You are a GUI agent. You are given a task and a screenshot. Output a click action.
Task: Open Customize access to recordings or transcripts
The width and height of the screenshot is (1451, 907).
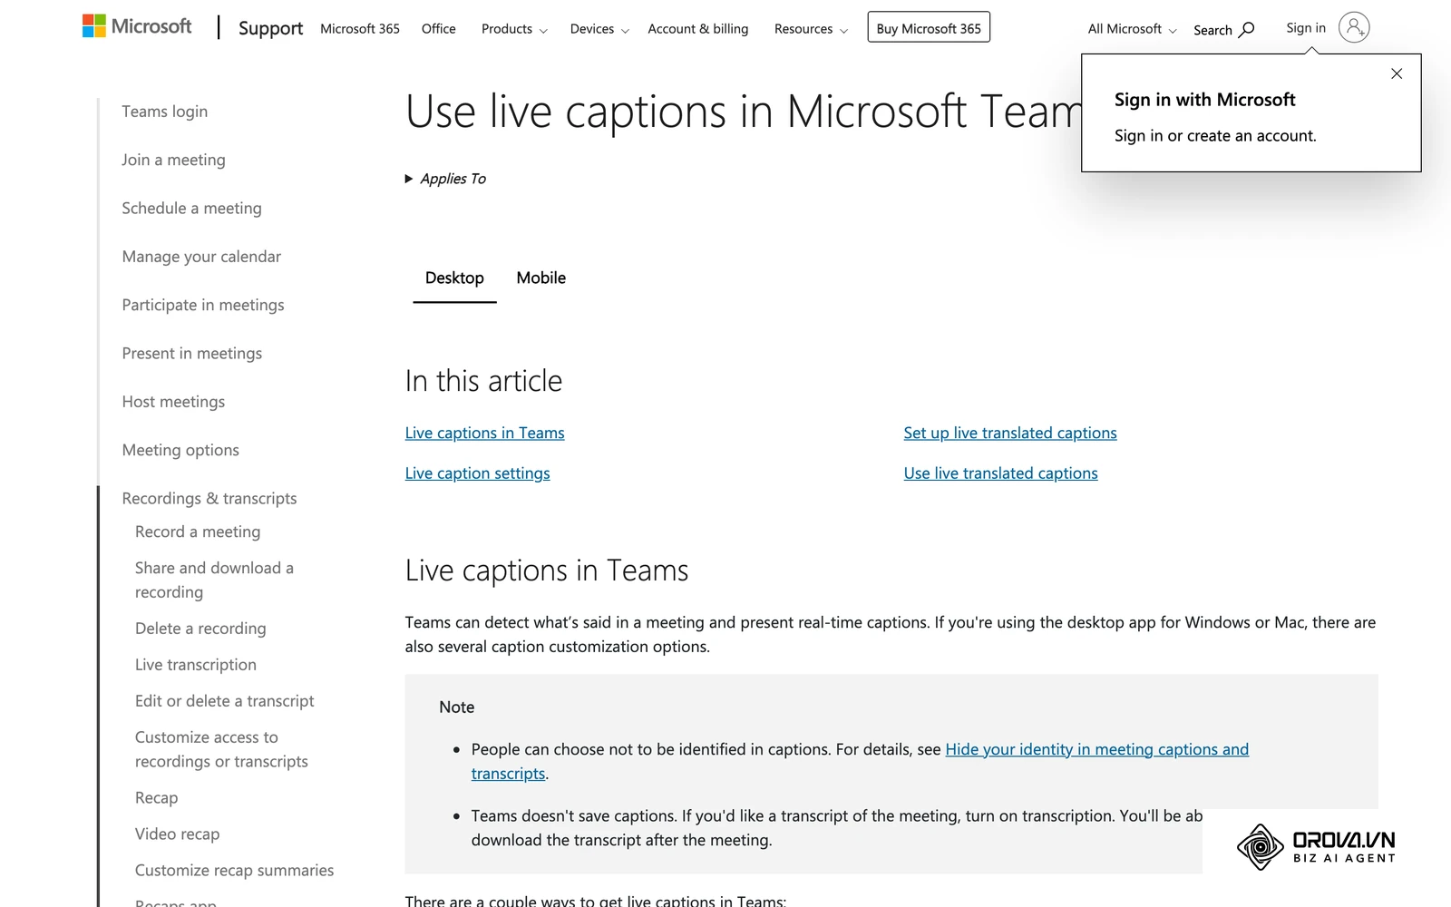(x=221, y=750)
